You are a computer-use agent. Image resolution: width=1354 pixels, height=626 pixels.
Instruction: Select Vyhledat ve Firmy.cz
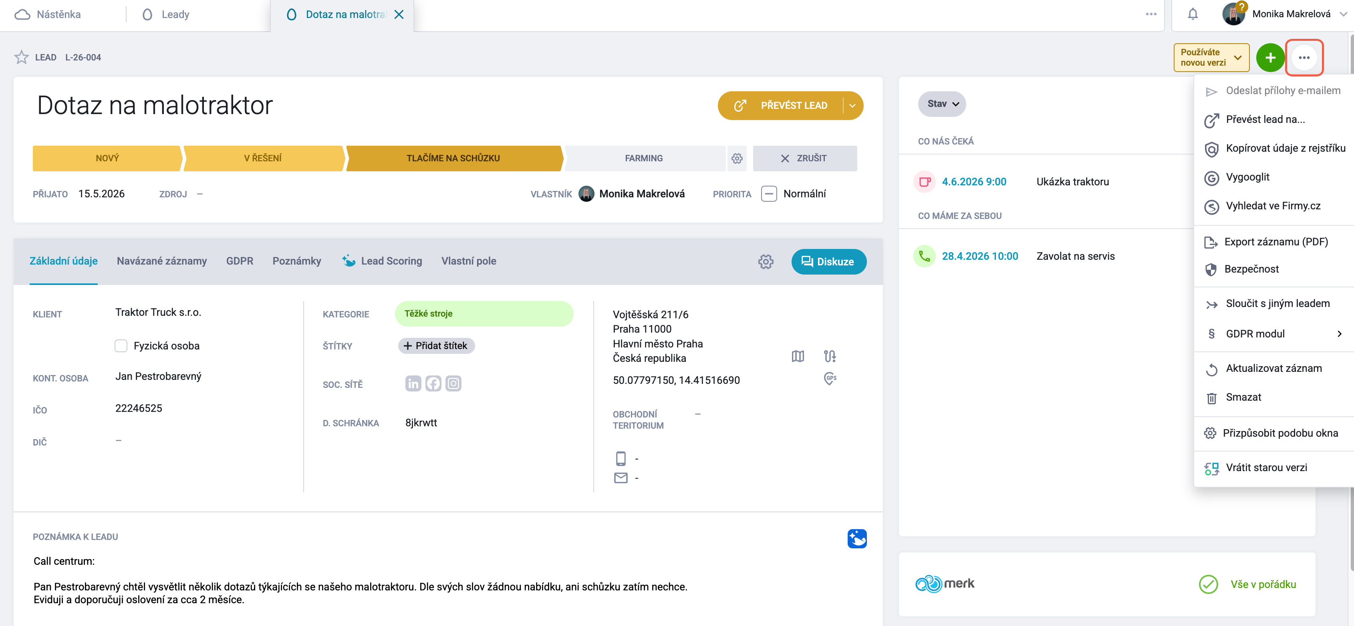[1273, 207]
